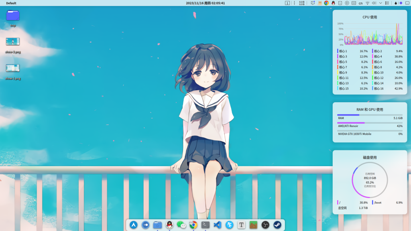The height and width of the screenshot is (231, 411).
Task: Click the '核心 4' entry showing 38.8%
Action: coord(387,57)
